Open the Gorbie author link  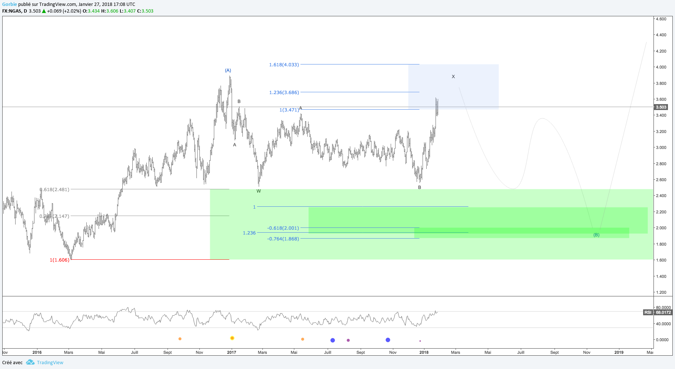pos(10,4)
